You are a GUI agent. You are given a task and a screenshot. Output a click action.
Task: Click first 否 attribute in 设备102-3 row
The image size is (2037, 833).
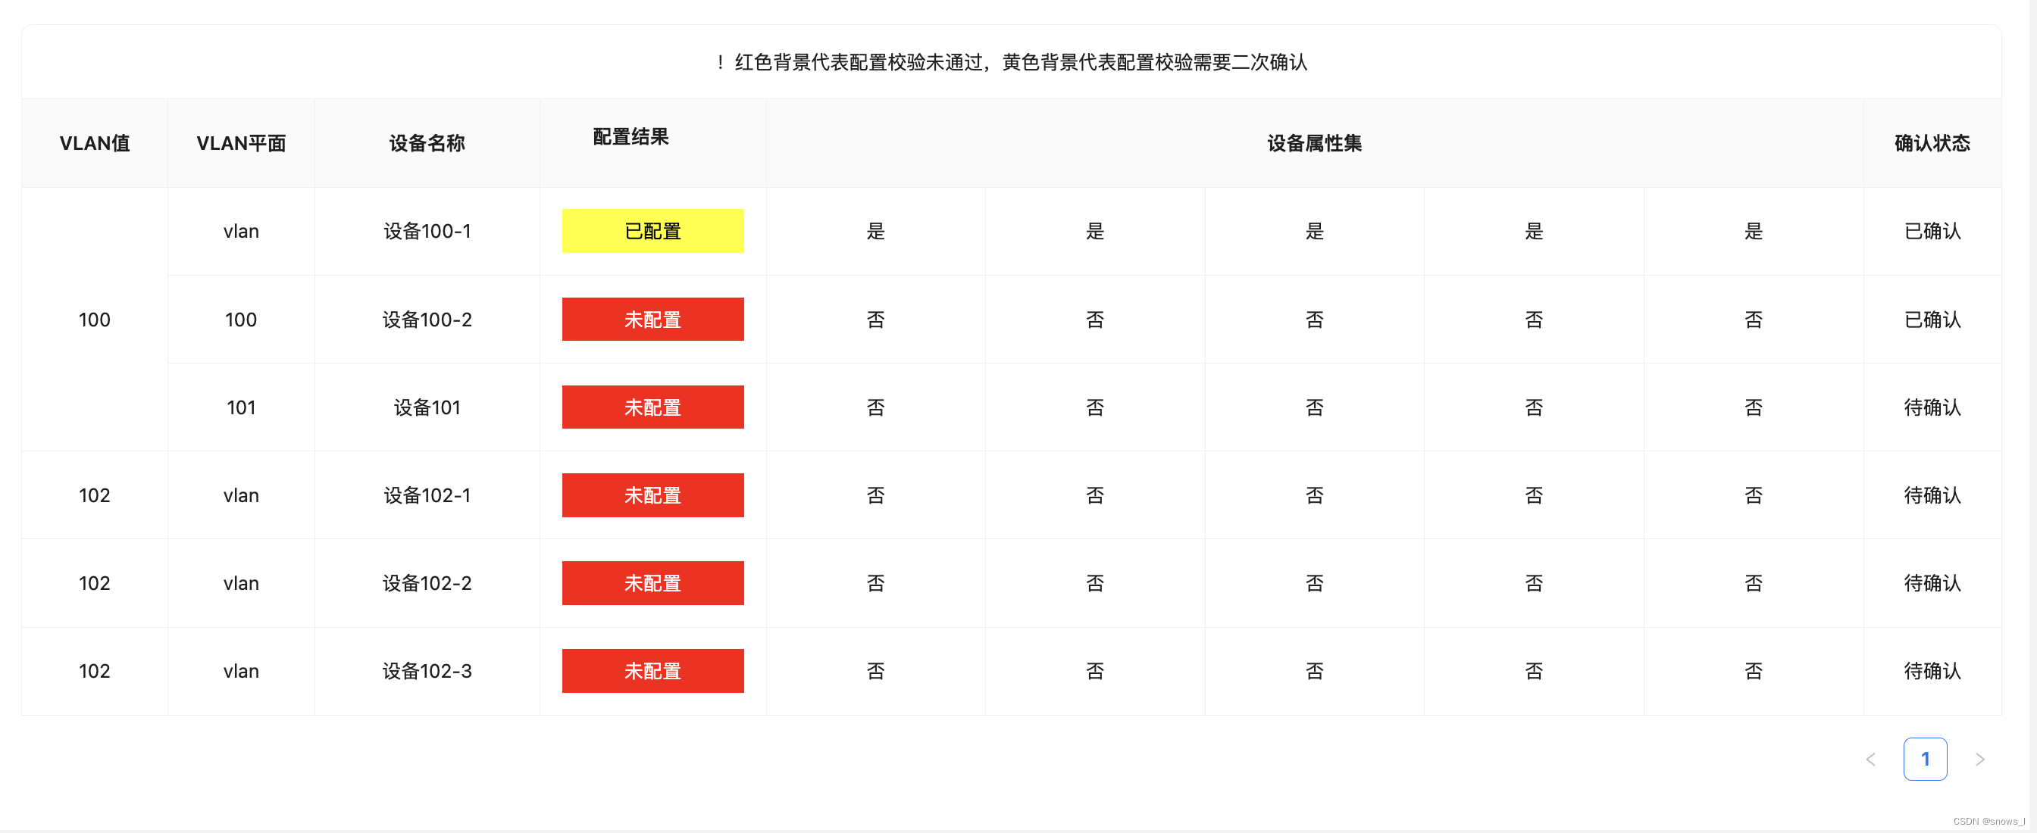[875, 671]
